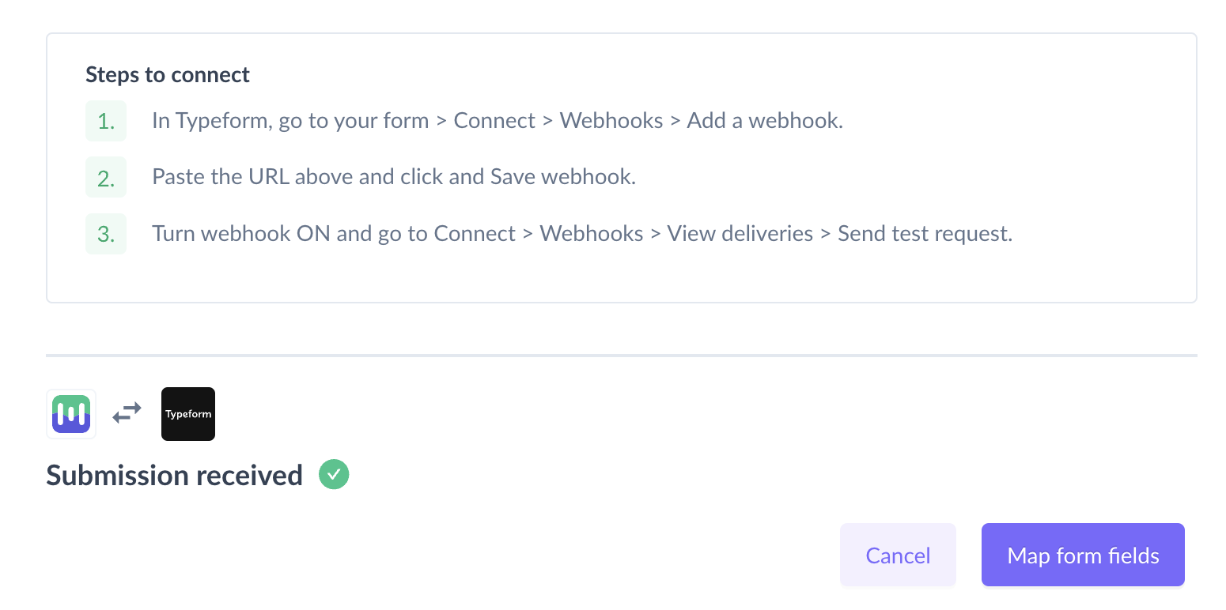Viewport: 1226px width, 610px height.
Task: Click the Map form fields button
Action: tap(1083, 555)
